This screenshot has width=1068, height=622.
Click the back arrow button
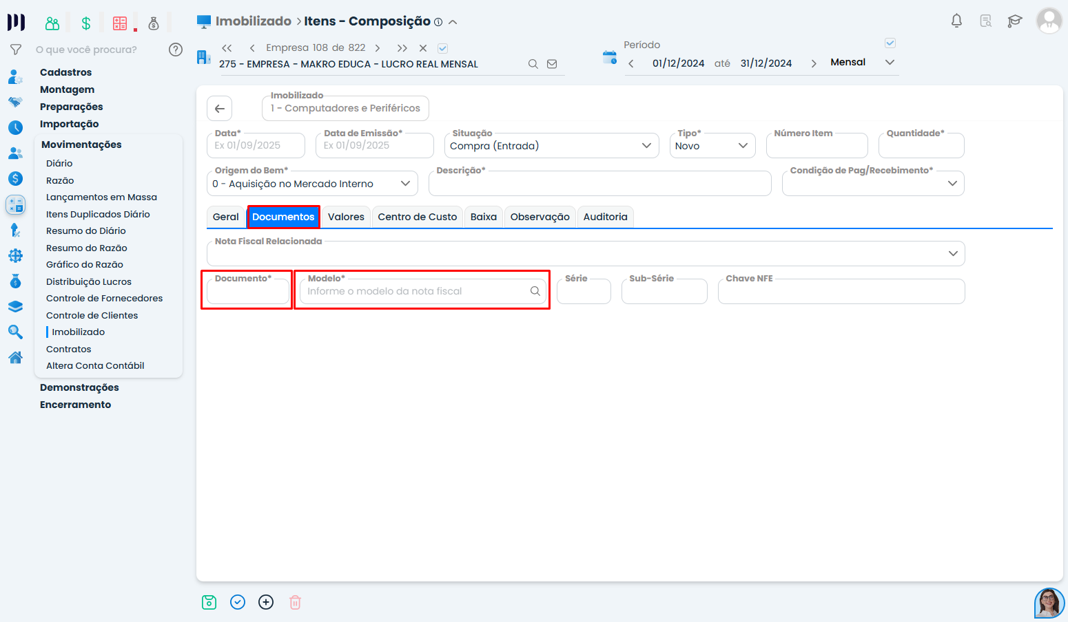219,109
